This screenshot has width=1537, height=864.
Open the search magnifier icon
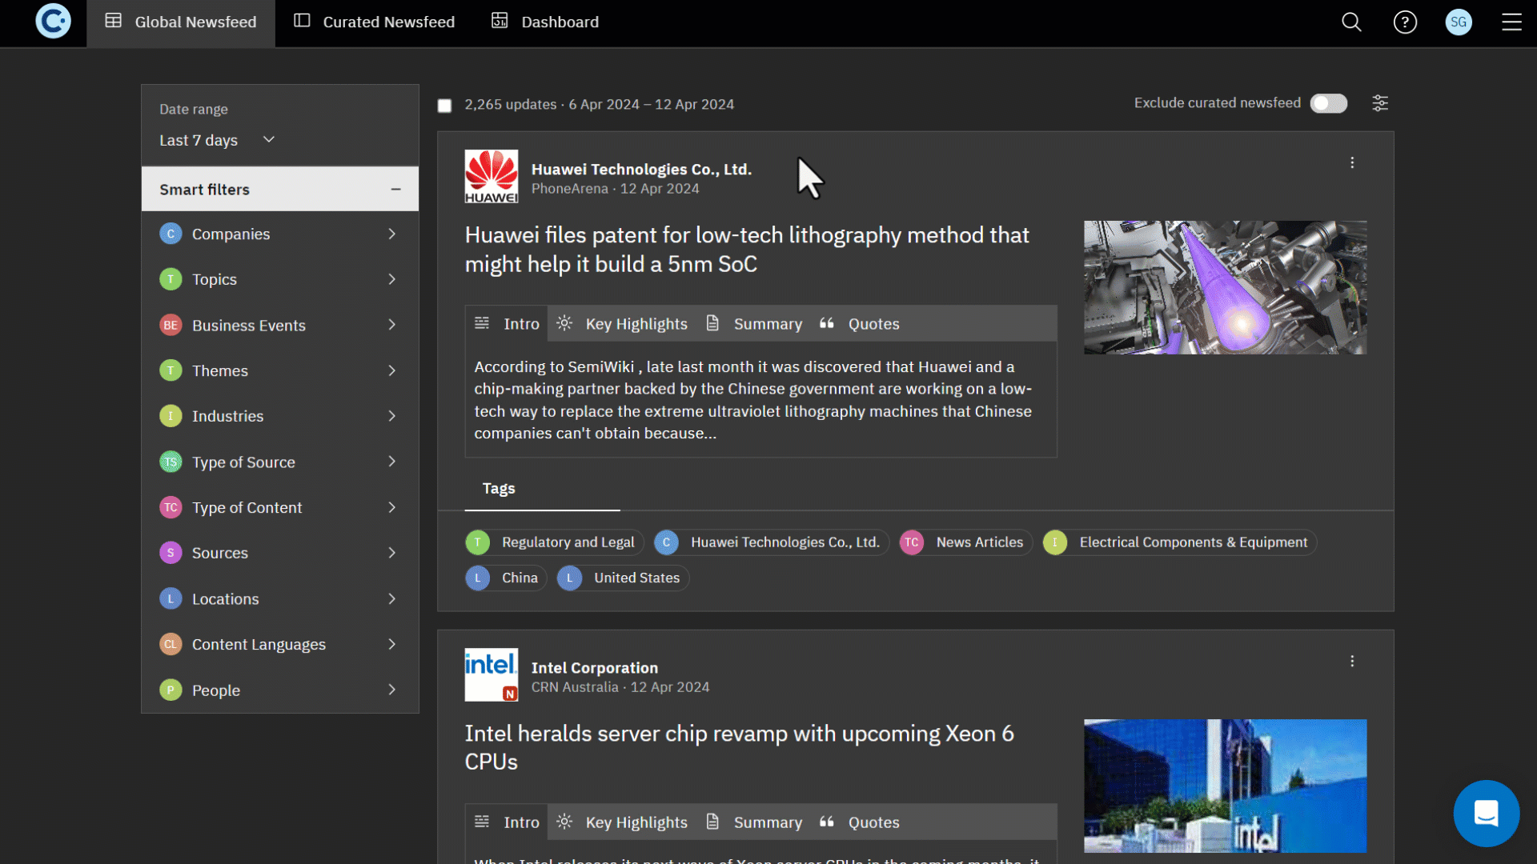[1351, 22]
